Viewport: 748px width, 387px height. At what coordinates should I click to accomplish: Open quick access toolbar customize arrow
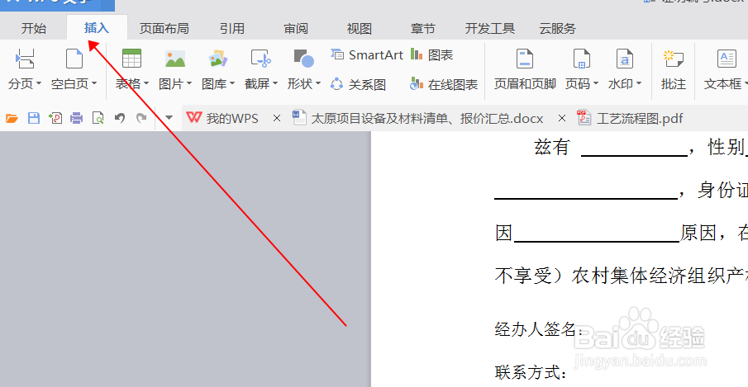coord(169,117)
